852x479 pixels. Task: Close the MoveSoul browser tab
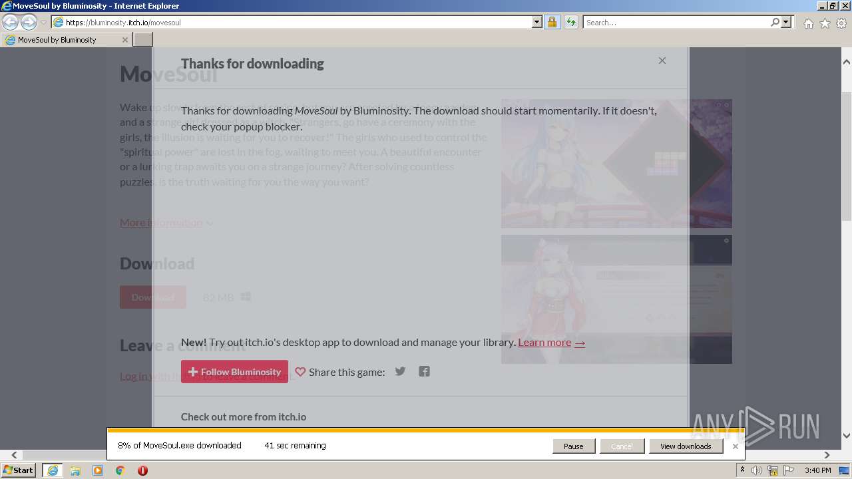point(124,40)
